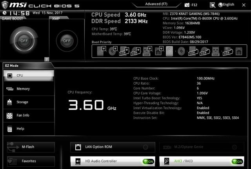Screen dimensions: 251x169
Task: Click the Hyper-Threading Technology N/A value
Action: point(200,103)
